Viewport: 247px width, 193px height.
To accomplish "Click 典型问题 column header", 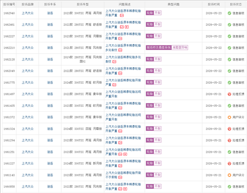I will 173,5.
